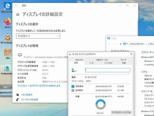Switch to セキュリティ tab

coord(80,60)
